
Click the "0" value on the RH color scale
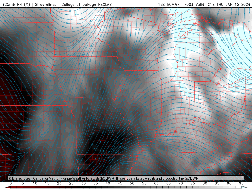tap(11, 183)
